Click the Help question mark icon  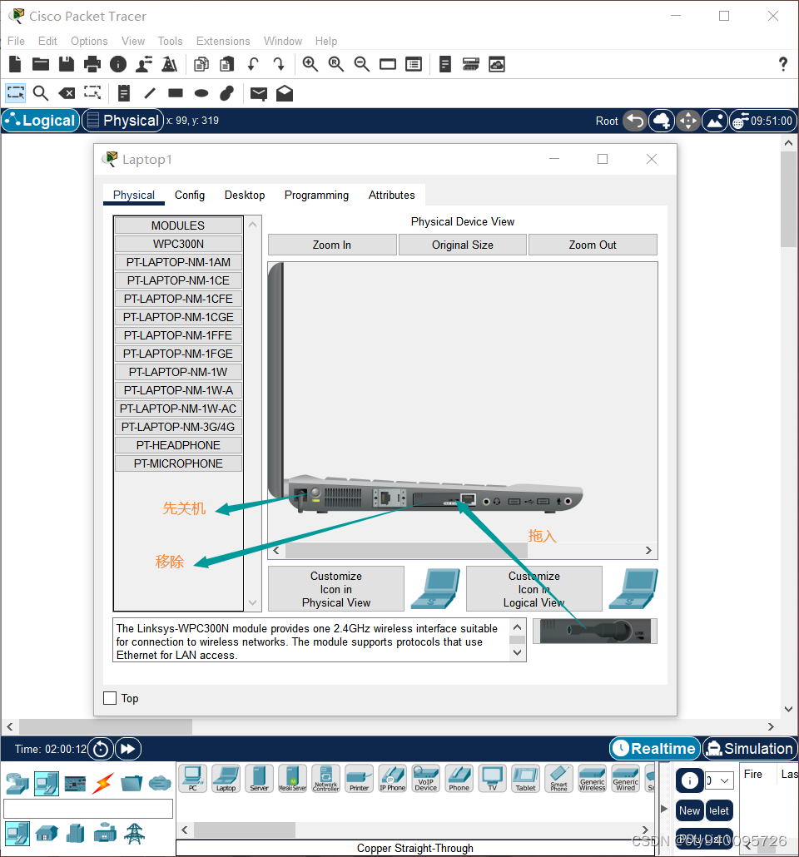[x=783, y=65]
